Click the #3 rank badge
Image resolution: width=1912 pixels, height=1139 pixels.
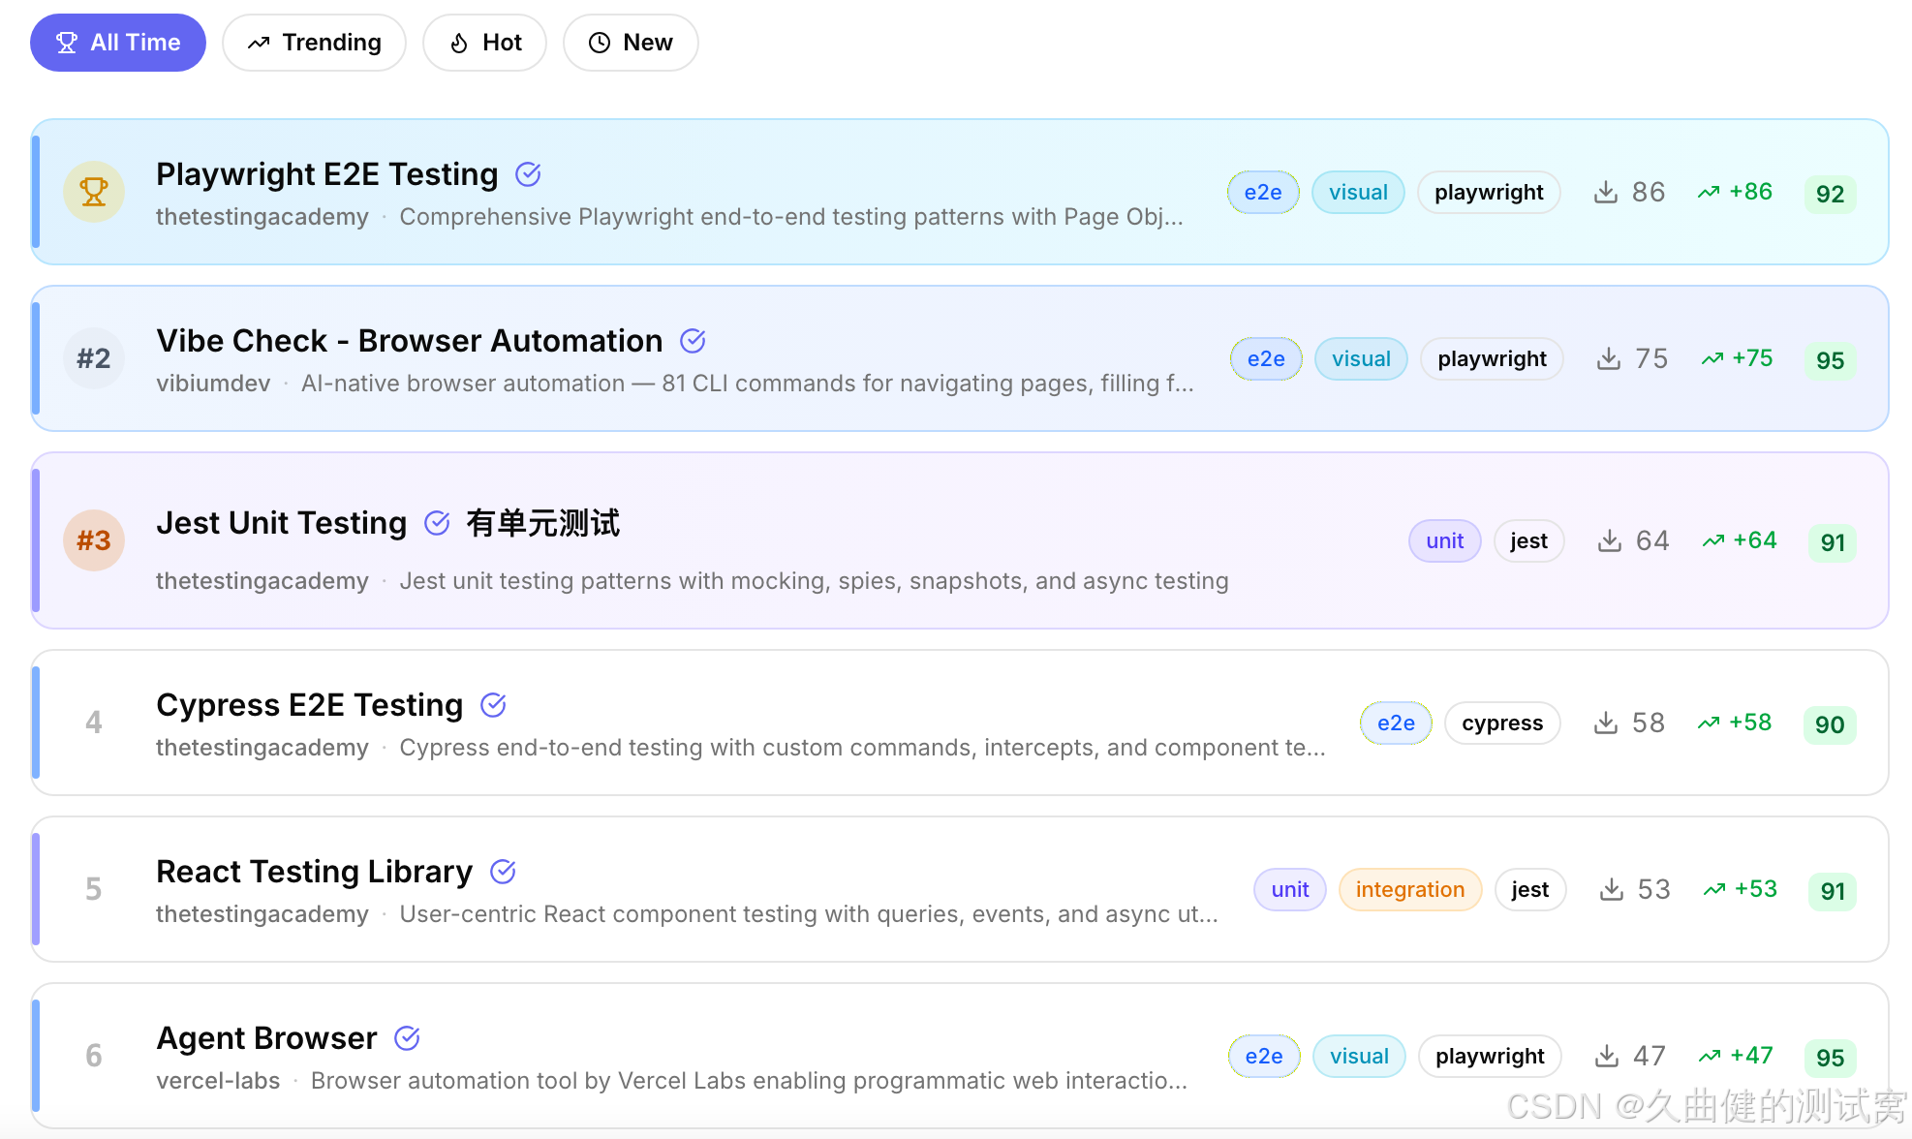[x=94, y=540]
